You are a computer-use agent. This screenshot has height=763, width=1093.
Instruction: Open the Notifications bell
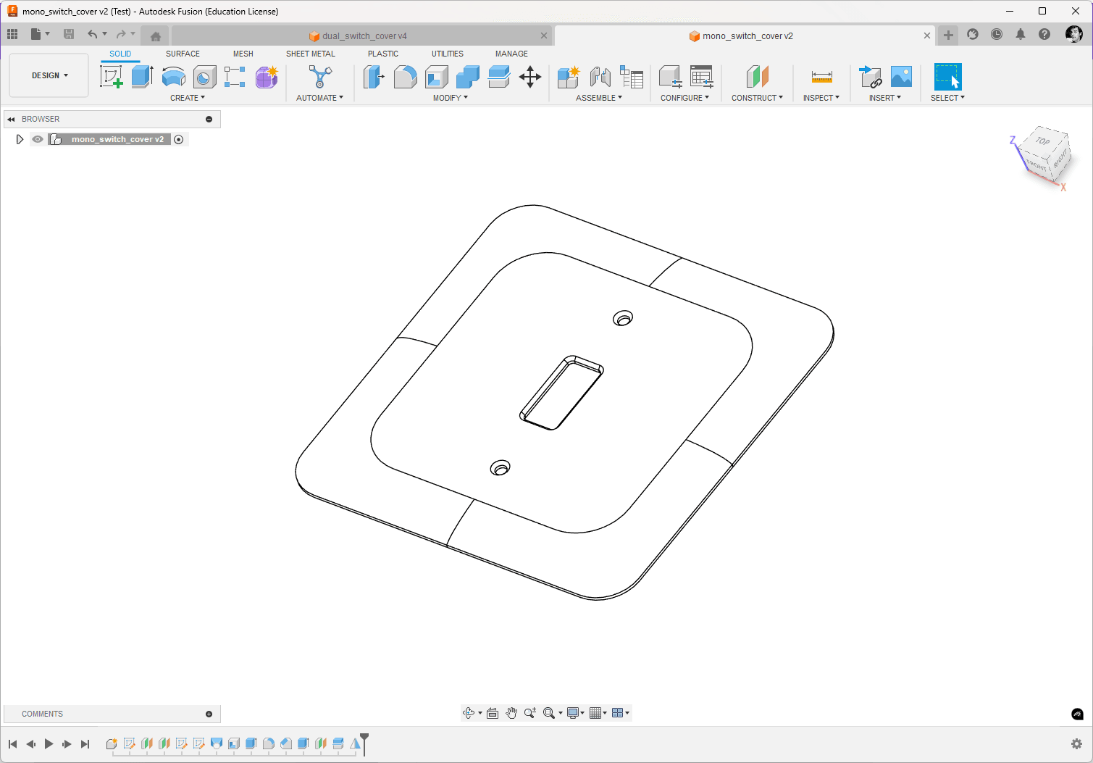1021,34
